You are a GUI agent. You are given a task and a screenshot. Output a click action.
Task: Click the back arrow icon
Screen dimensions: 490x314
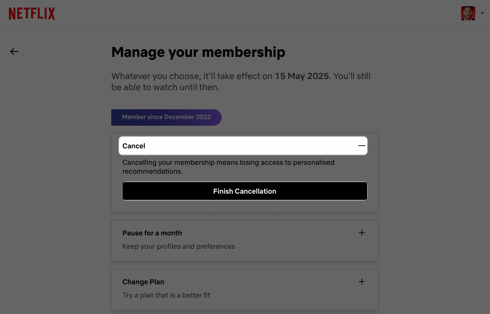14,52
